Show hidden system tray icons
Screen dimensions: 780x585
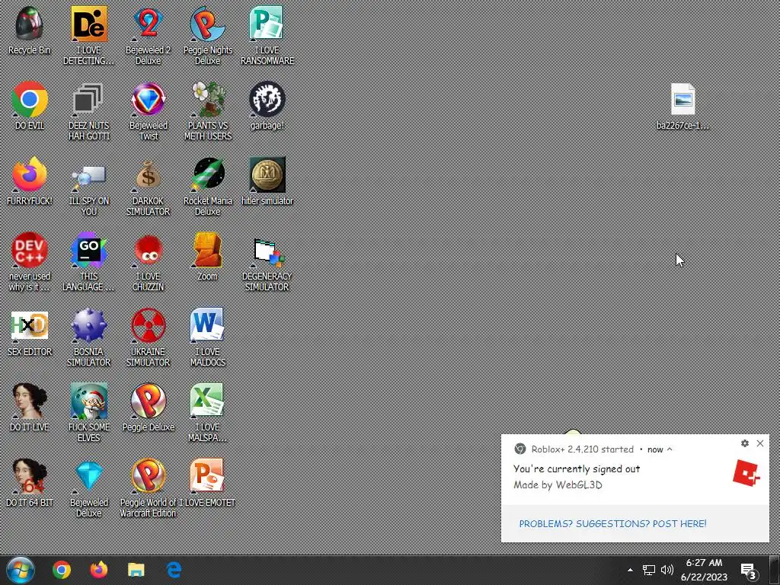tap(630, 570)
